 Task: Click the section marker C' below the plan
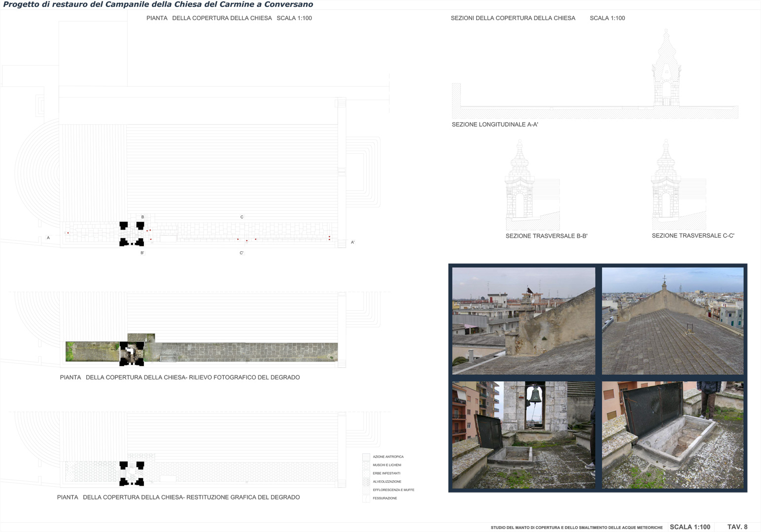(x=242, y=253)
